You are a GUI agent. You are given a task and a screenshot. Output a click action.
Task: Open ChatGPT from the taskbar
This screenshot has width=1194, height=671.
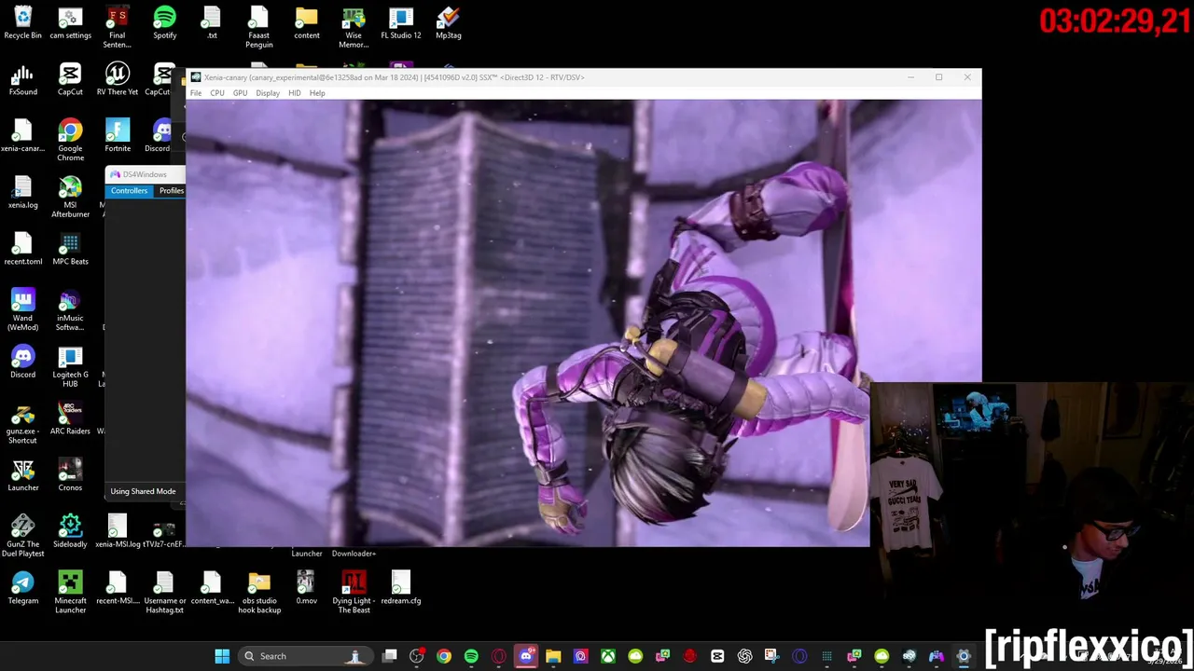(x=744, y=656)
